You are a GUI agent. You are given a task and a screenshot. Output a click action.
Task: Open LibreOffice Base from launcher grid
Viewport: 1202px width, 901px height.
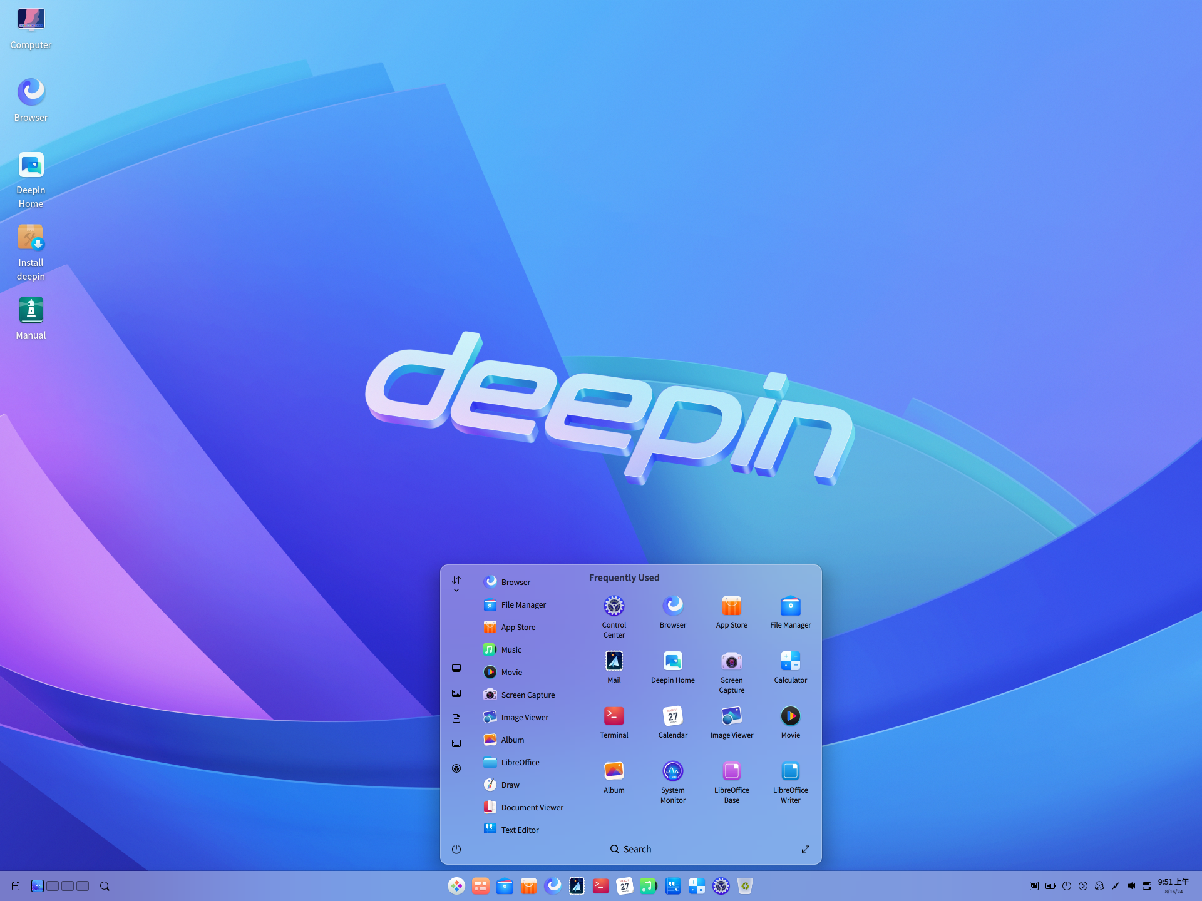731,781
